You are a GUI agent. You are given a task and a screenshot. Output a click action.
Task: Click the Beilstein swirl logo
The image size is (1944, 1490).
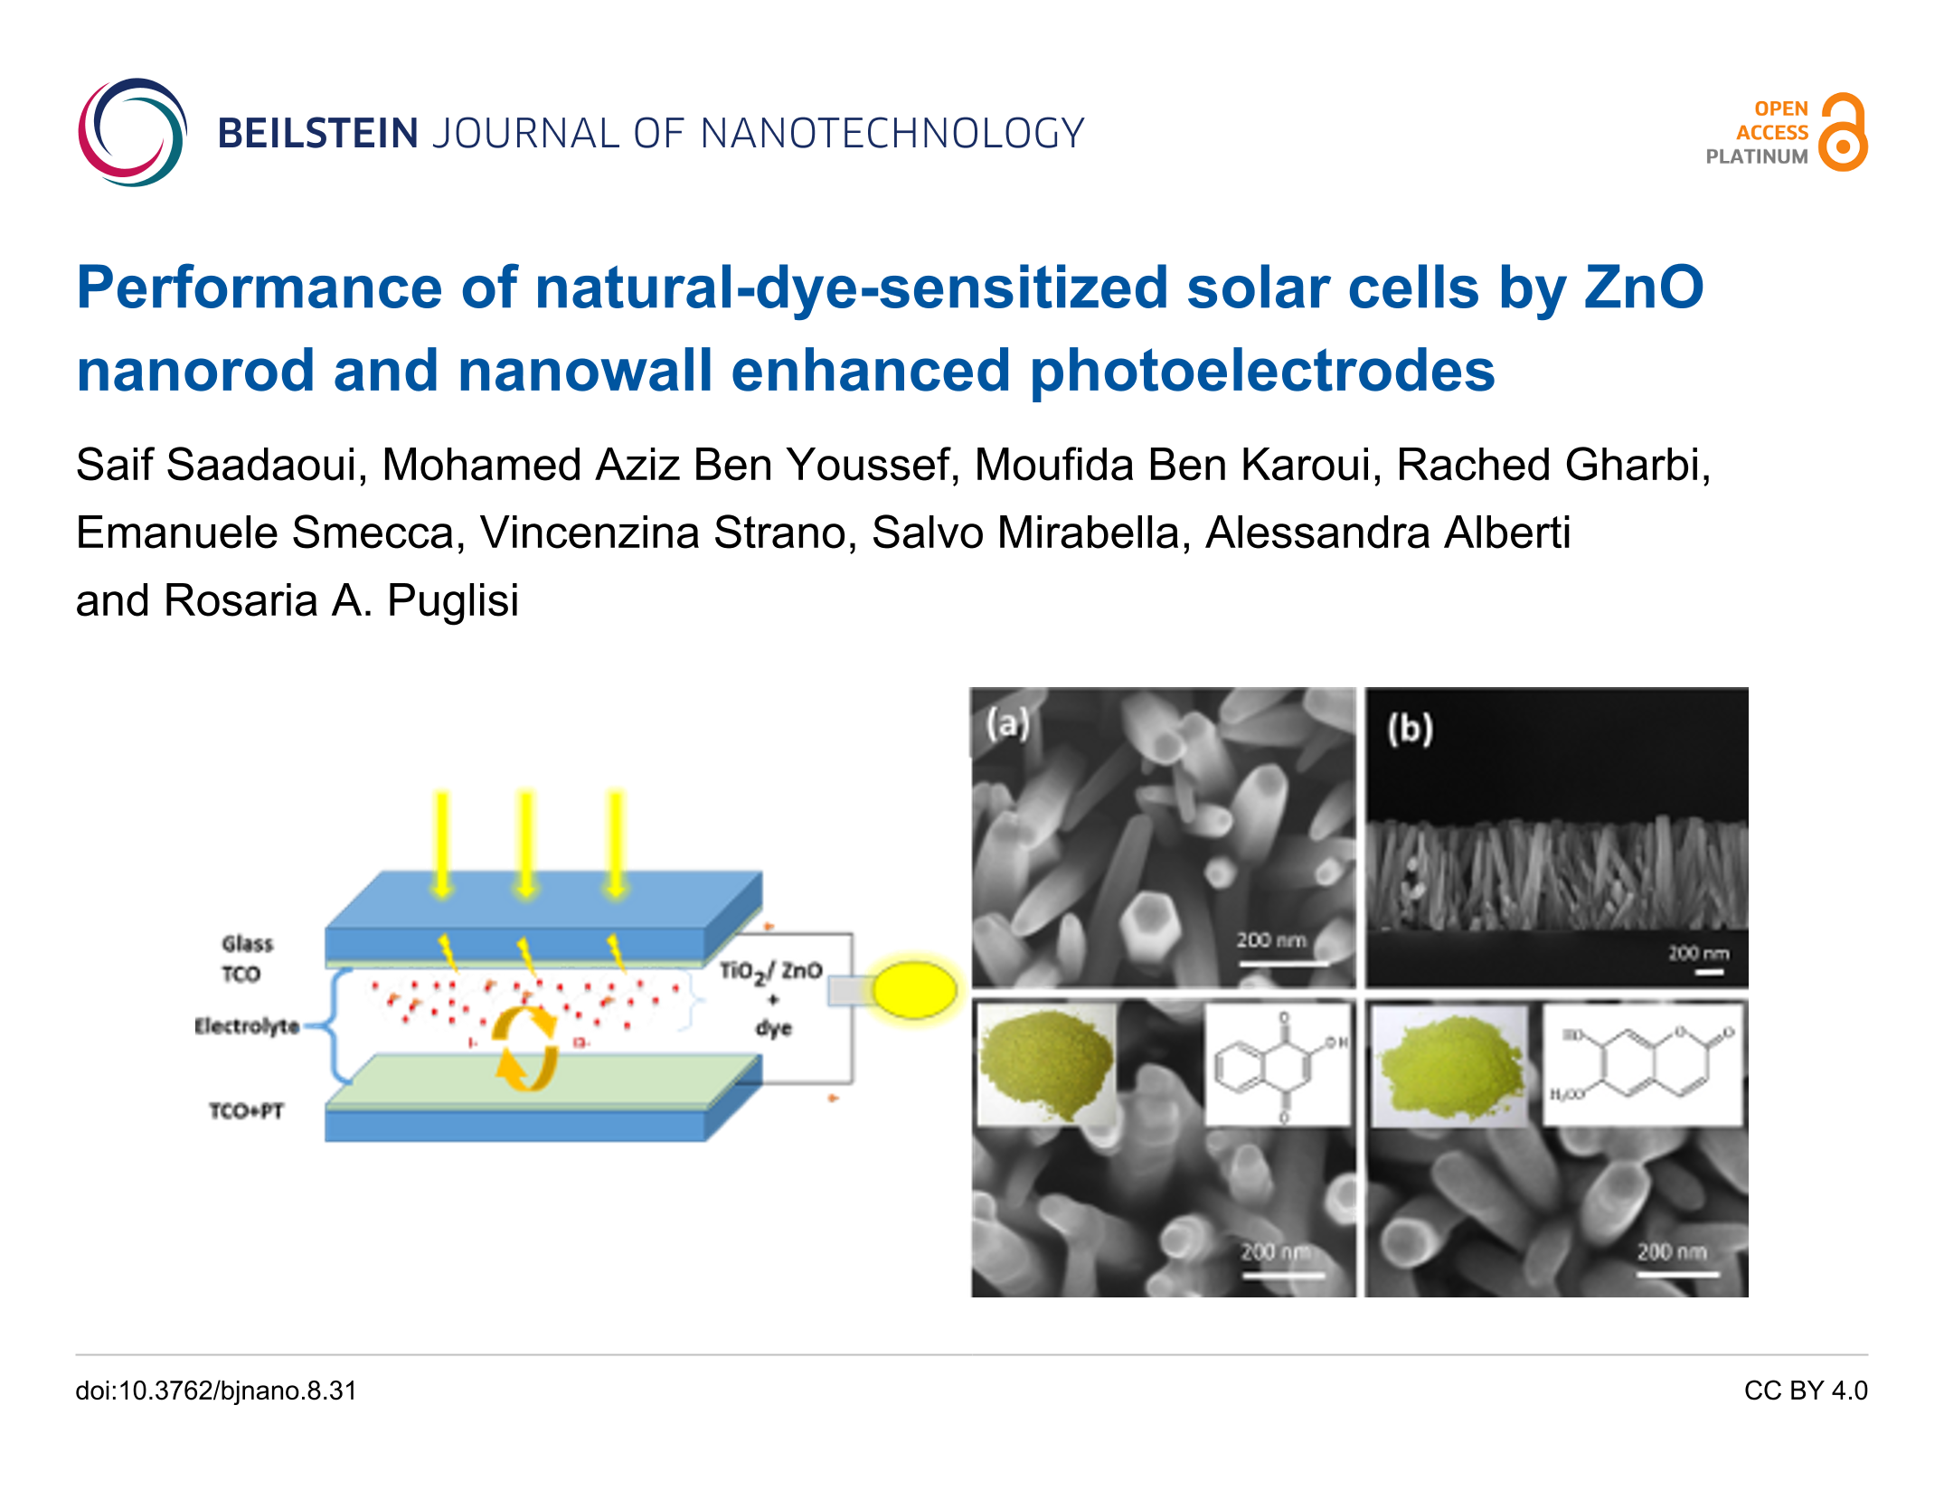(132, 133)
